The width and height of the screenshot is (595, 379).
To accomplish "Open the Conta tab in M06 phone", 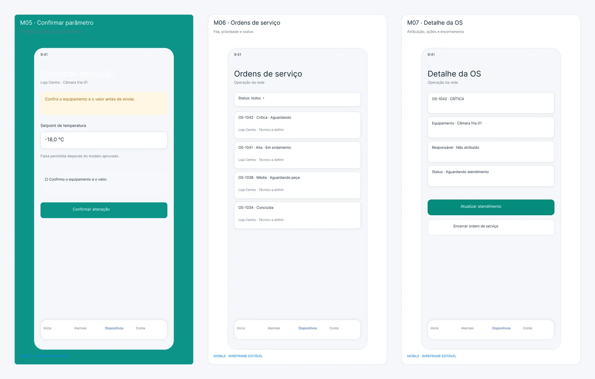I will click(334, 328).
